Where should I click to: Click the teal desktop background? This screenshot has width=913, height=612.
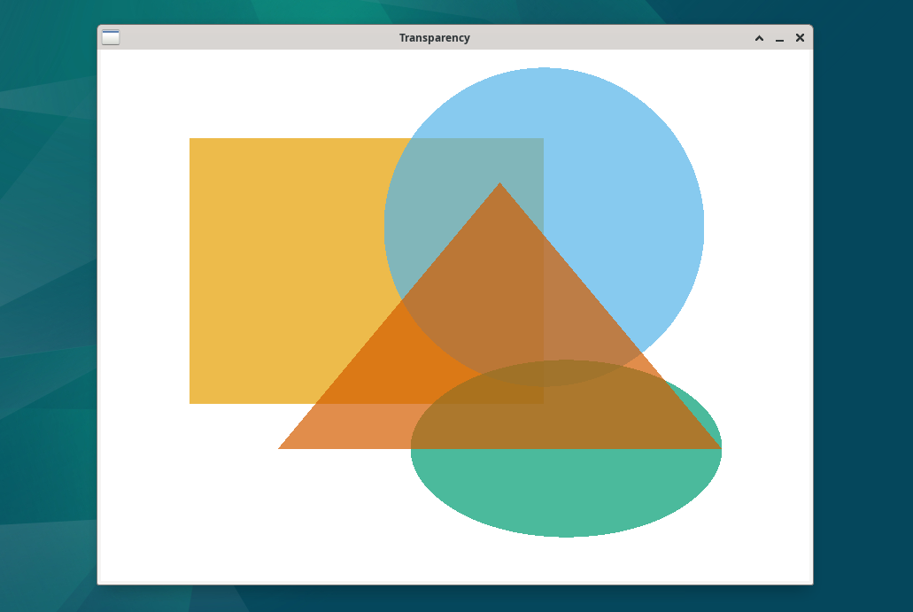coord(44,310)
